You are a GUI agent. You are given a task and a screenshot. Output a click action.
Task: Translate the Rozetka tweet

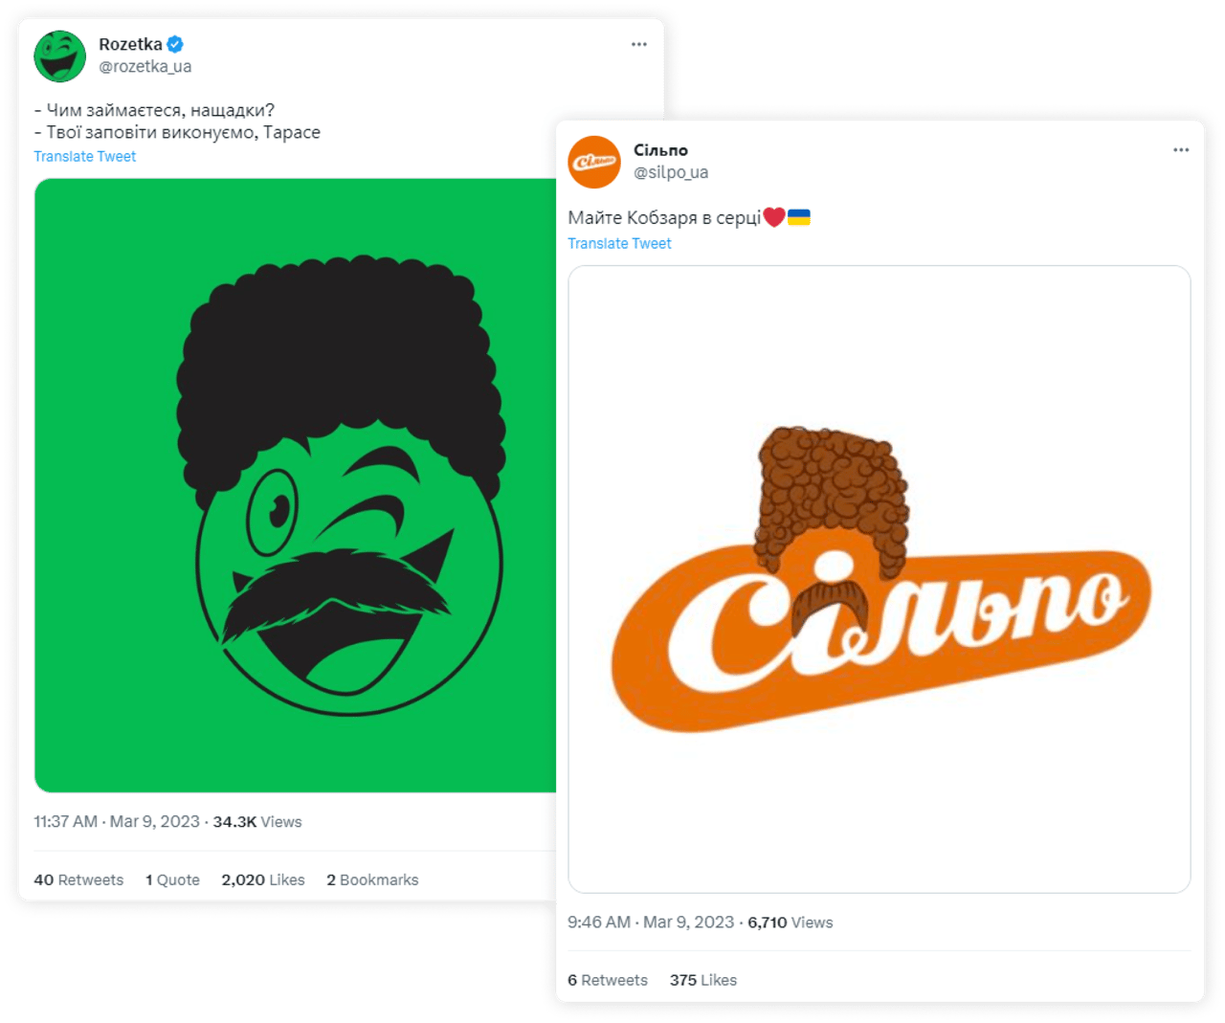(85, 157)
